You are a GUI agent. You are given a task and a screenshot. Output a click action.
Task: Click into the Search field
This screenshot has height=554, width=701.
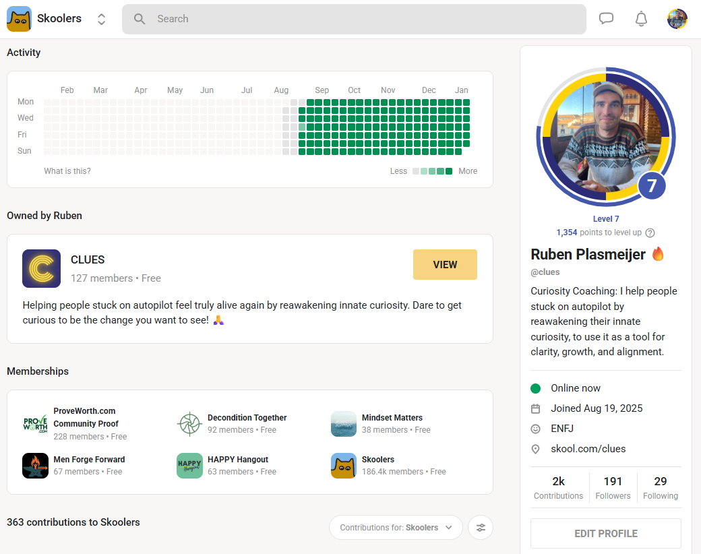pos(354,19)
